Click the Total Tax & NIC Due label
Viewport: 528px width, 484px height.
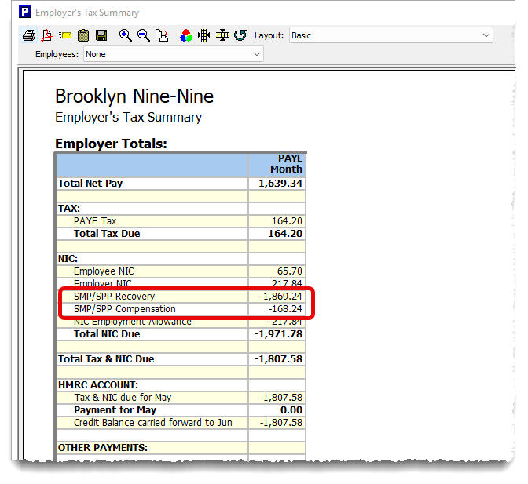click(x=106, y=359)
